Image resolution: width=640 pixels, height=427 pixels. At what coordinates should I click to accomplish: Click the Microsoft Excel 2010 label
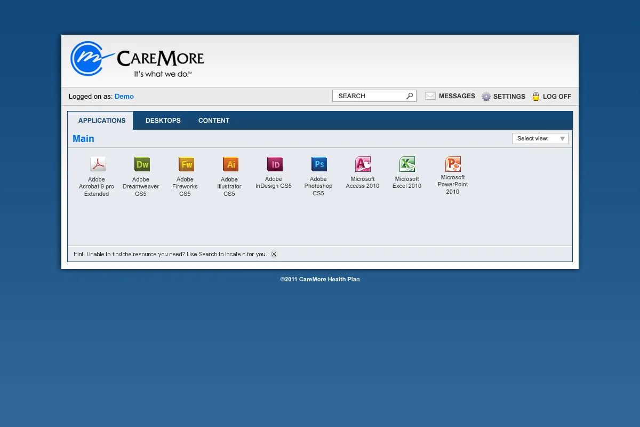point(407,183)
